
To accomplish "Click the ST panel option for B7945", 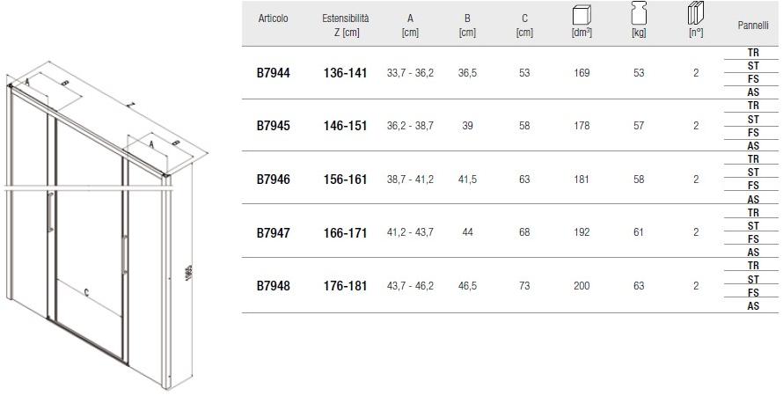I will coord(753,119).
